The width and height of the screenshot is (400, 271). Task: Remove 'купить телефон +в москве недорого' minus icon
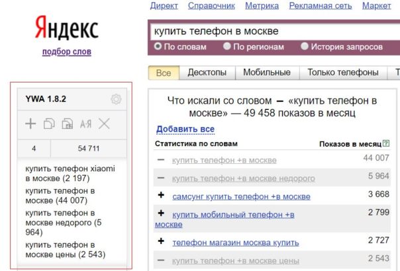pos(161,178)
